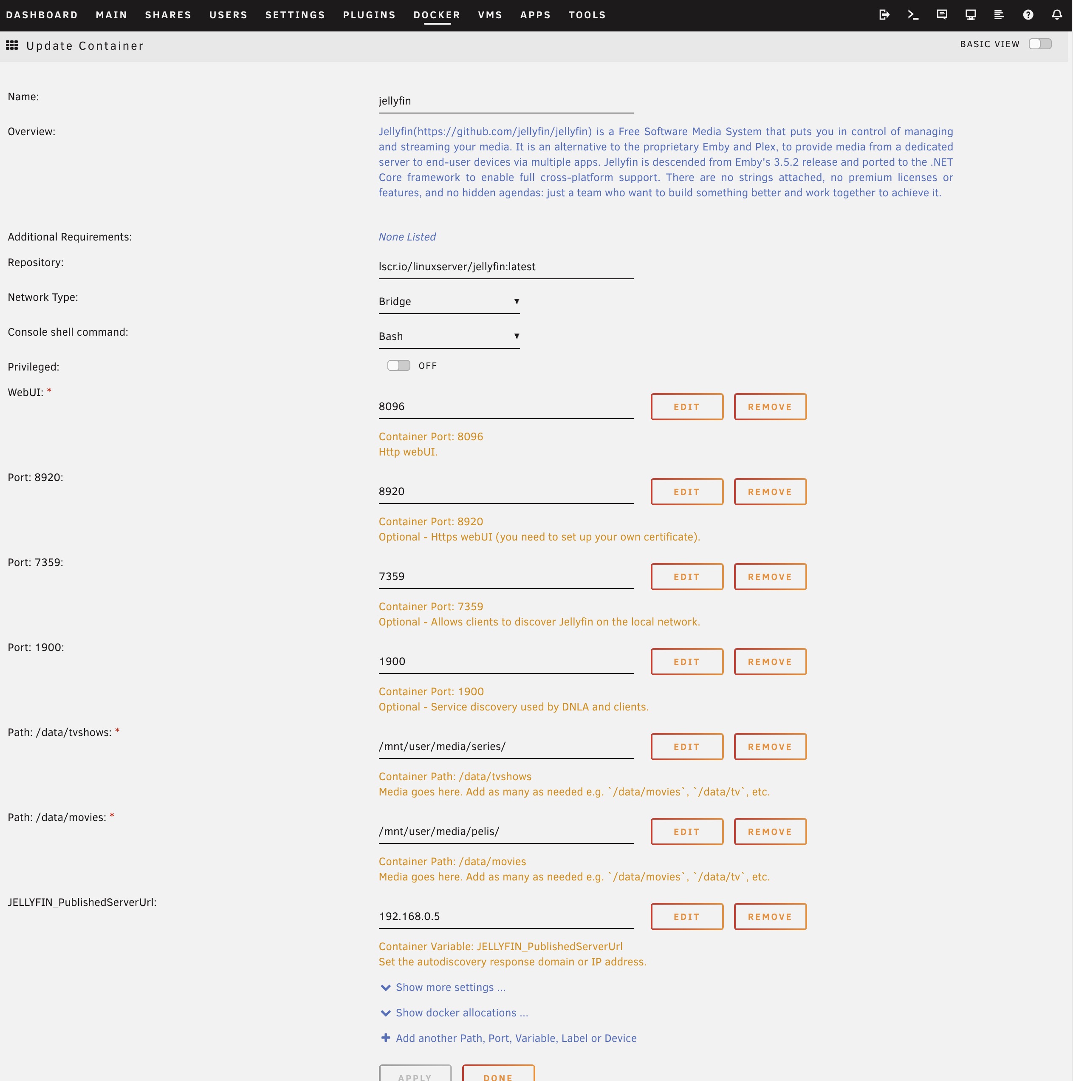
Task: Click the Repository input field
Action: [x=505, y=267]
